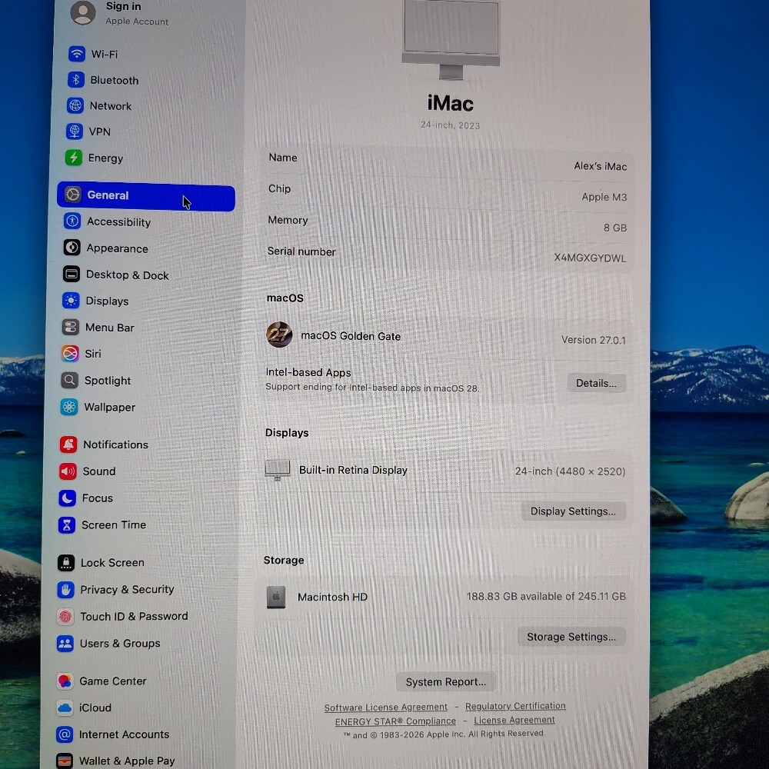Viewport: 769px width, 769px height.
Task: Click 24-inch (4480 × 2520) resolution text
Action: (571, 471)
